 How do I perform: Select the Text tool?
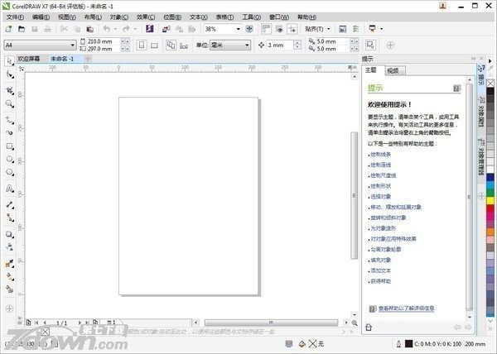click(9, 188)
